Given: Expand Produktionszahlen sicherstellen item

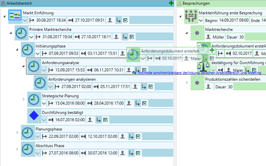Looking at the screenshot, I should pos(187,83).
